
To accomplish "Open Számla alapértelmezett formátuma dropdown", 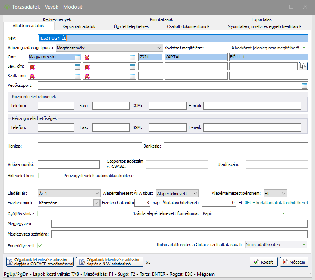I will tap(283, 213).
